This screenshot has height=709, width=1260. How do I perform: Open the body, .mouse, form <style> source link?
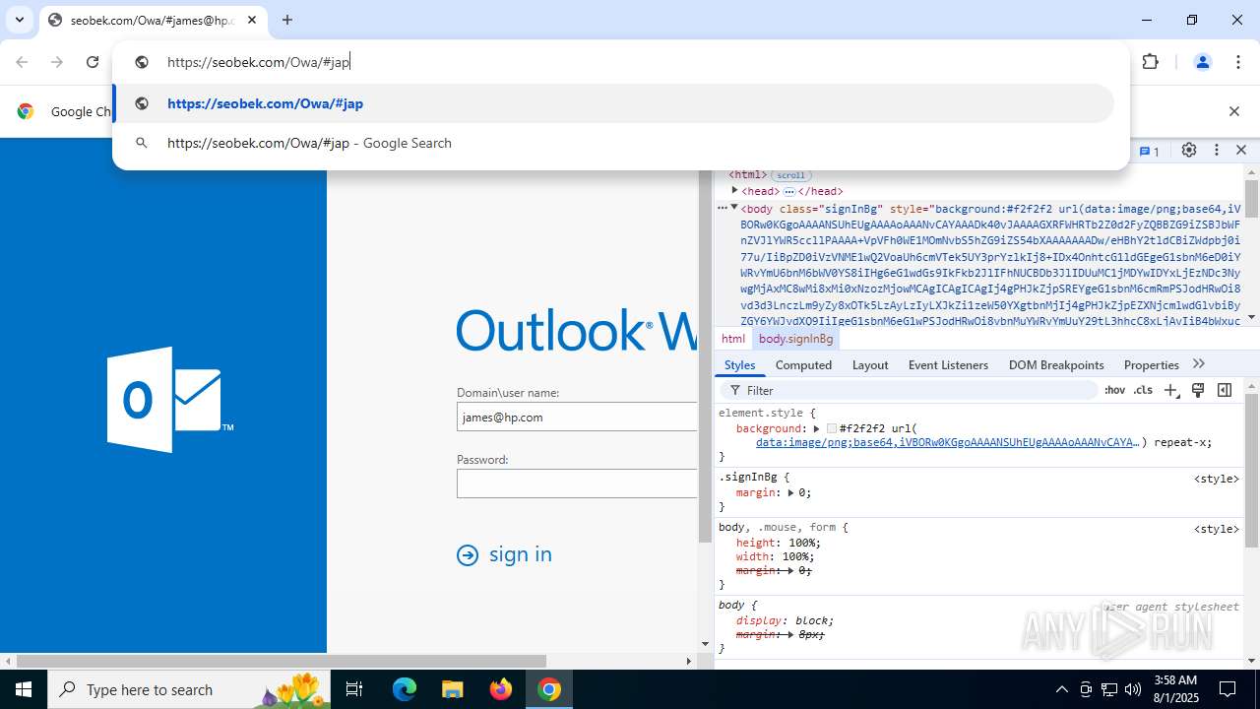click(x=1217, y=529)
